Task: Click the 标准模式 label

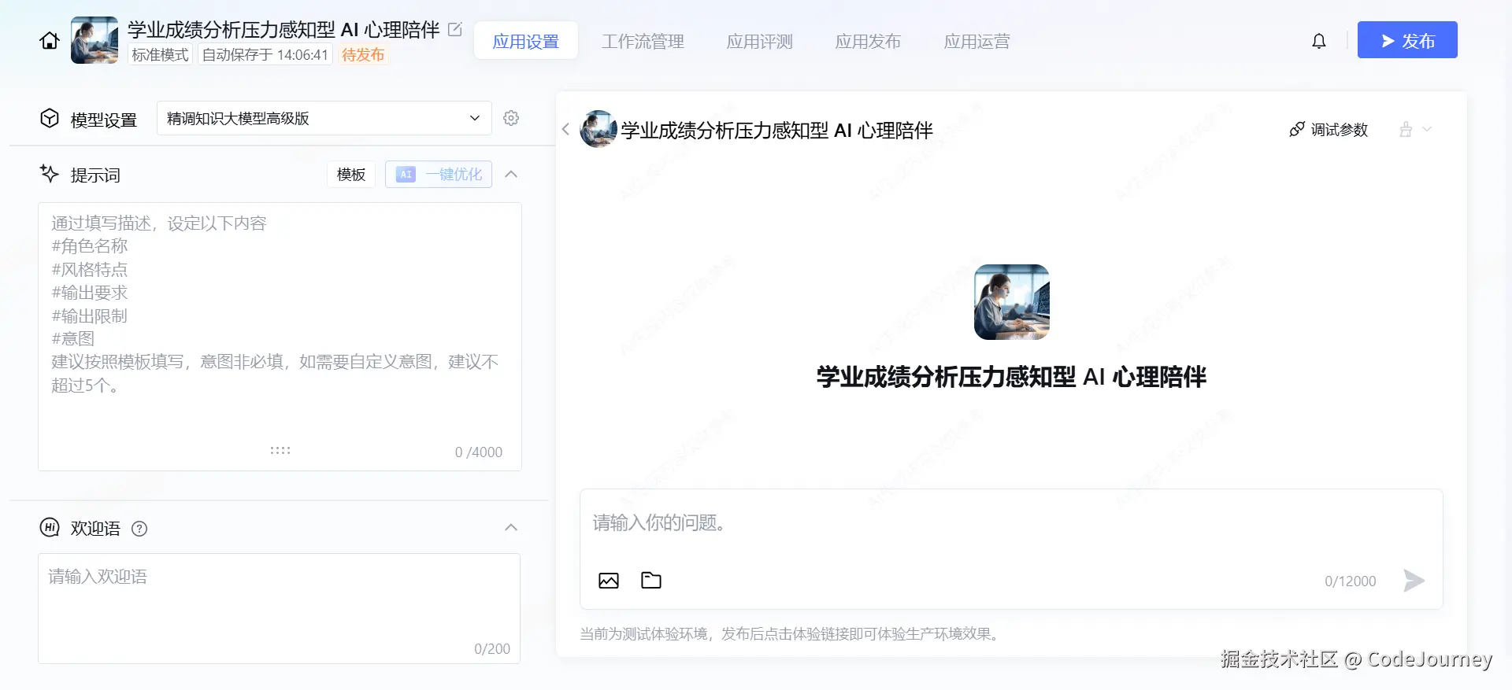Action: (161, 54)
